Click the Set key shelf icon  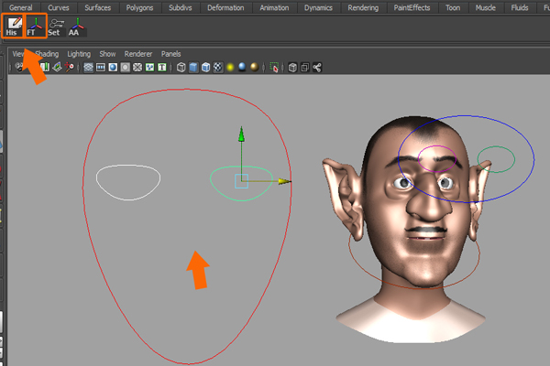coord(56,27)
